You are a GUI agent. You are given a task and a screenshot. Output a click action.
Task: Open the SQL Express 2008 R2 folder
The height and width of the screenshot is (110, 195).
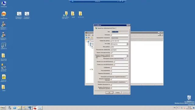click(x=3, y=57)
